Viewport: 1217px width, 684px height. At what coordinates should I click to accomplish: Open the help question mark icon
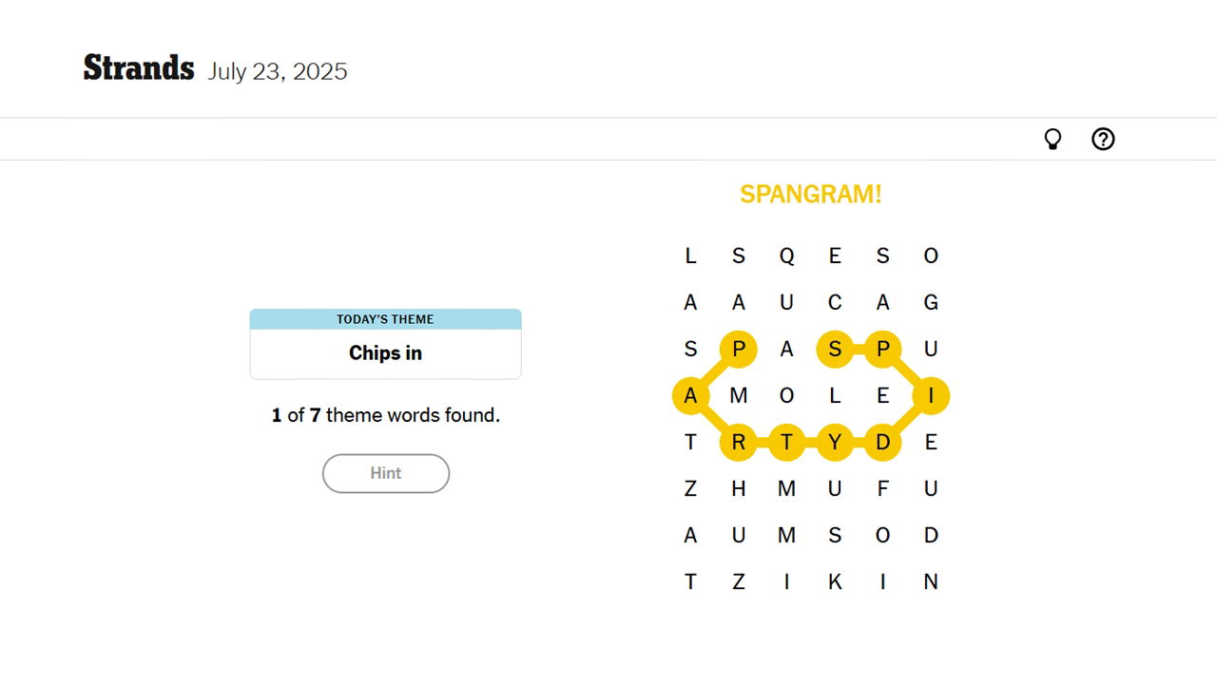pyautogui.click(x=1103, y=140)
